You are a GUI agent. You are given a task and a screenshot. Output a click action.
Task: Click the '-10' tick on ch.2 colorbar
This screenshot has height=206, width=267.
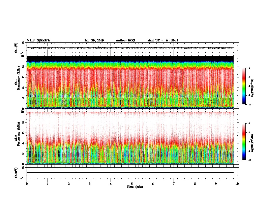249,160
